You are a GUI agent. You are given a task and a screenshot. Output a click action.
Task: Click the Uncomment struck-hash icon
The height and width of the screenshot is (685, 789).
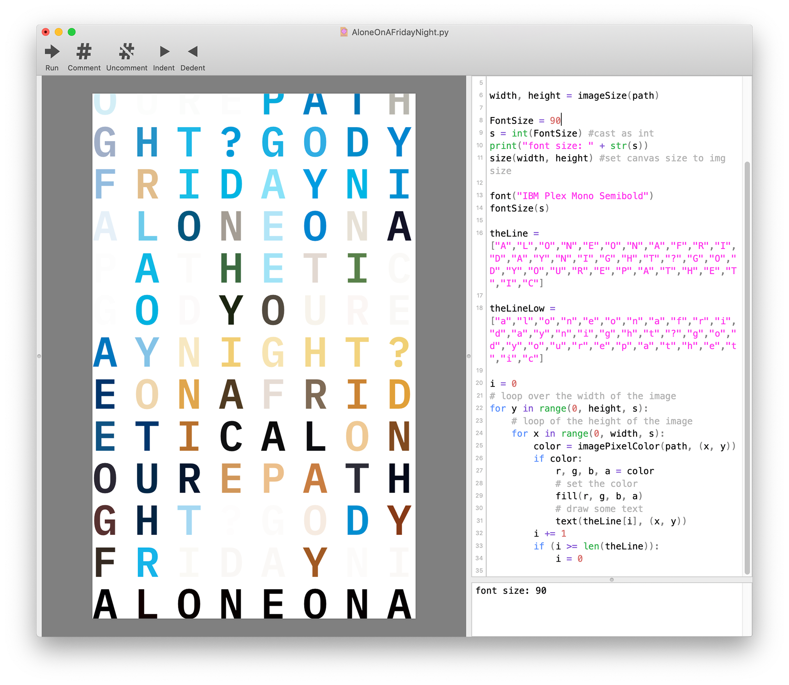(127, 52)
